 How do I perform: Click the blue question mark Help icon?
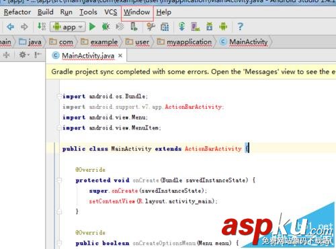(x=240, y=27)
